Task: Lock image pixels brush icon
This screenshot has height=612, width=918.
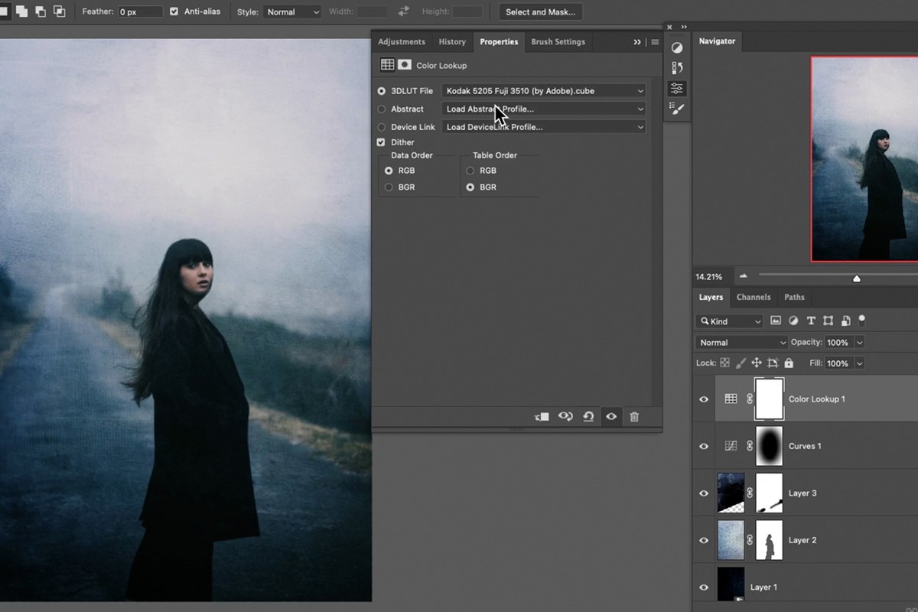Action: [740, 363]
